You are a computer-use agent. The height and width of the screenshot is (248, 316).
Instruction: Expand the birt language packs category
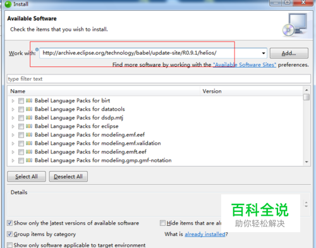[13, 101]
